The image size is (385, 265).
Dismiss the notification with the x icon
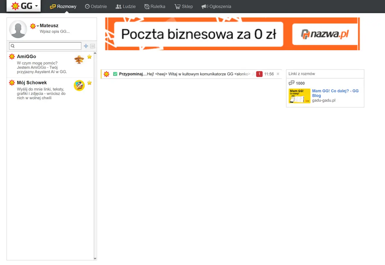278,74
